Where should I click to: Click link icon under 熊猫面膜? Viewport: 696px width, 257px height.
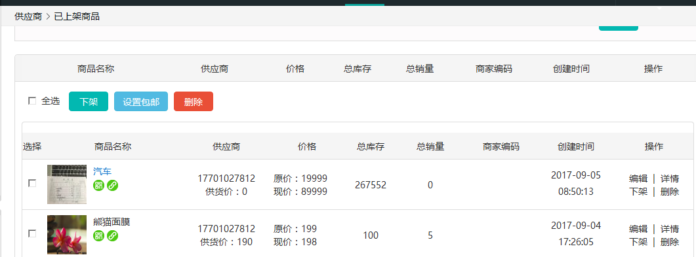pyautogui.click(x=113, y=235)
